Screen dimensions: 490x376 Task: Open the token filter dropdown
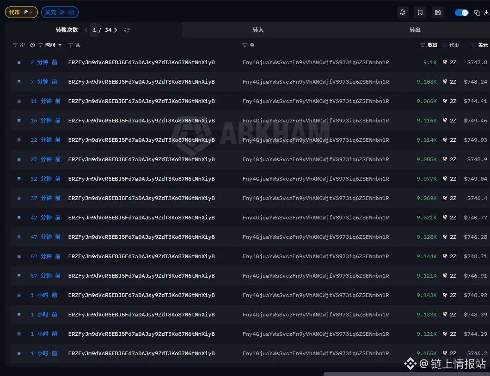tap(21, 12)
